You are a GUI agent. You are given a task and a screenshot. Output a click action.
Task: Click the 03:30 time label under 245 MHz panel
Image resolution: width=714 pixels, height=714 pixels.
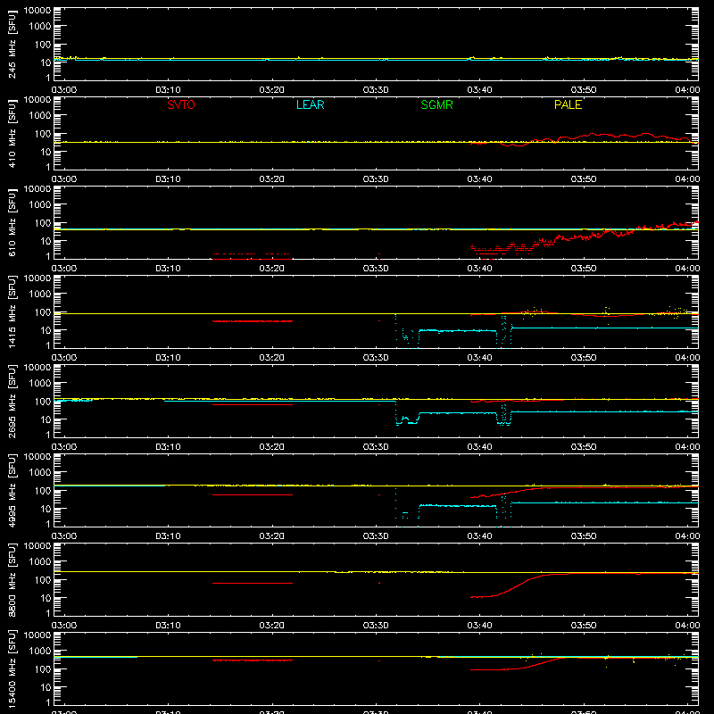click(x=376, y=90)
